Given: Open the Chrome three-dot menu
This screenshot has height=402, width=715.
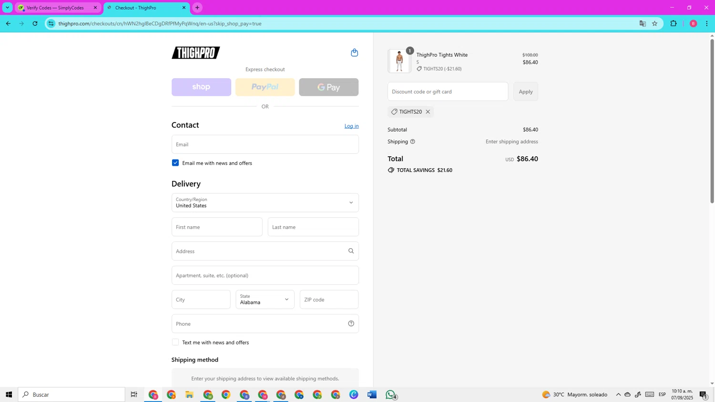Looking at the screenshot, I should point(706,23).
